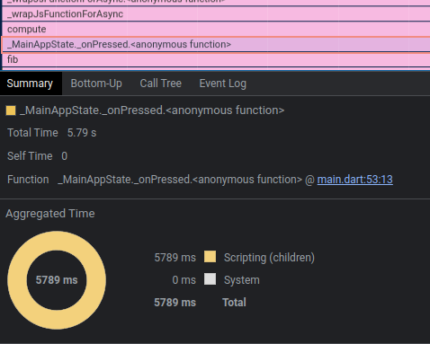Open the Bottom-Up tab

click(x=96, y=84)
